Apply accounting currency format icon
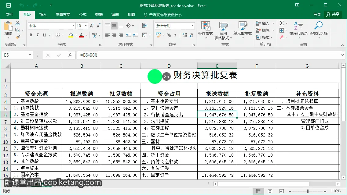The width and height of the screenshot is (347, 195). click(x=158, y=35)
